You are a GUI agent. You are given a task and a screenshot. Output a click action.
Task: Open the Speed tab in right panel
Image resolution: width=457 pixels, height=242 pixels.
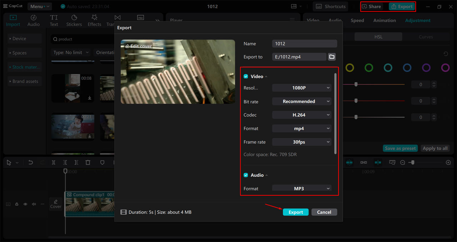pyautogui.click(x=357, y=20)
